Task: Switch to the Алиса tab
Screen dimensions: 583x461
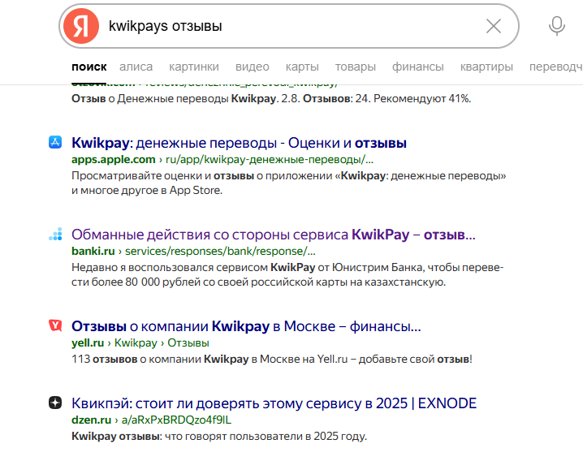Action: (136, 67)
